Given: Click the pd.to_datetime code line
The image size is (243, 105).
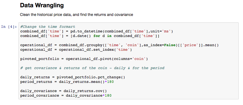Looking at the screenshot, I should pyautogui.click(x=96, y=31).
